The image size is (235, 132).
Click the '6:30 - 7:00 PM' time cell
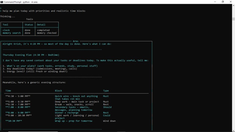coord(18,104)
